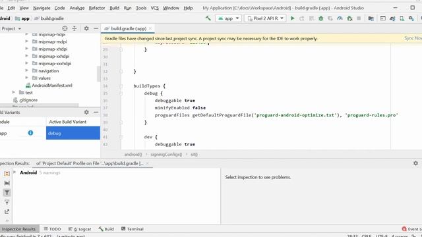422x237 pixels.
Task: Click the Make Project hammer icon
Action: click(208, 18)
